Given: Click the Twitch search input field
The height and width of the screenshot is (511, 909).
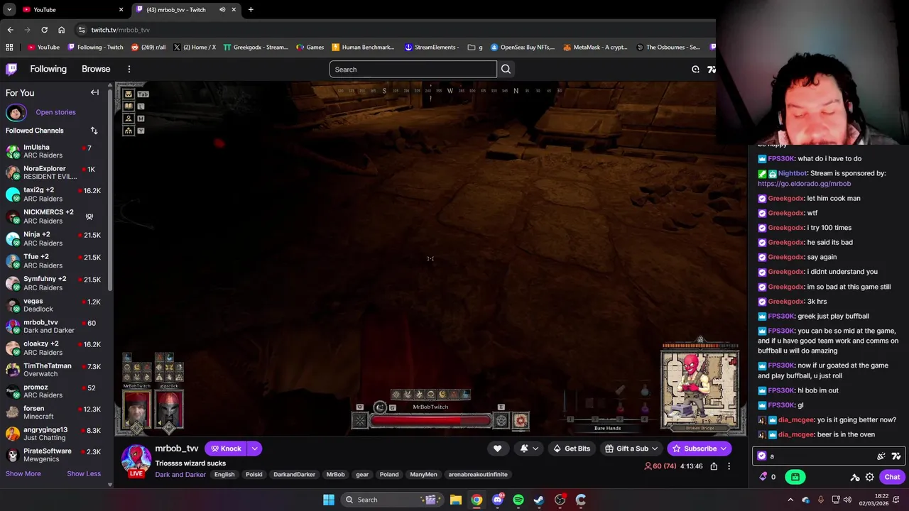Looking at the screenshot, I should pos(413,70).
